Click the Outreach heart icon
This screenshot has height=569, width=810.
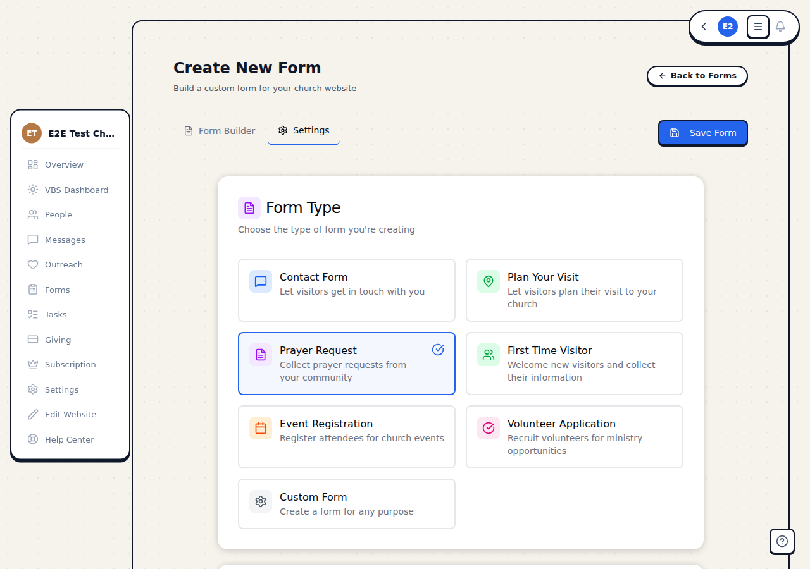33,264
